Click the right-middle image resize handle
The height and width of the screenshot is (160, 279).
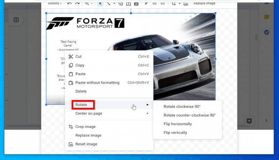pos(215,59)
